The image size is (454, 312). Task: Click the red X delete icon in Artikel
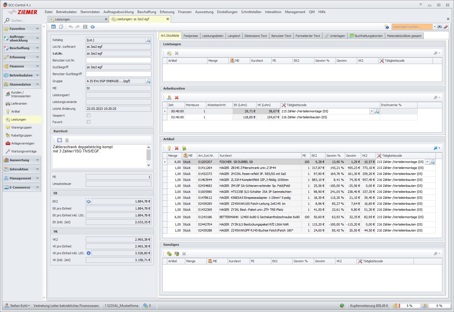(177, 148)
